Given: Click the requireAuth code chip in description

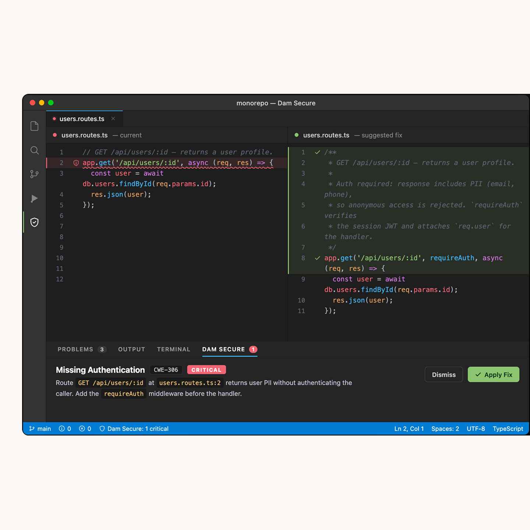Looking at the screenshot, I should 124,394.
